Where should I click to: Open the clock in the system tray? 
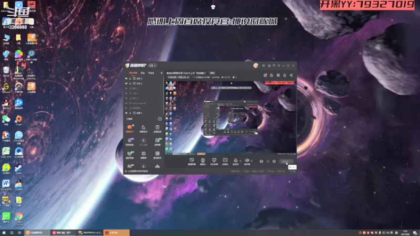coord(405,233)
